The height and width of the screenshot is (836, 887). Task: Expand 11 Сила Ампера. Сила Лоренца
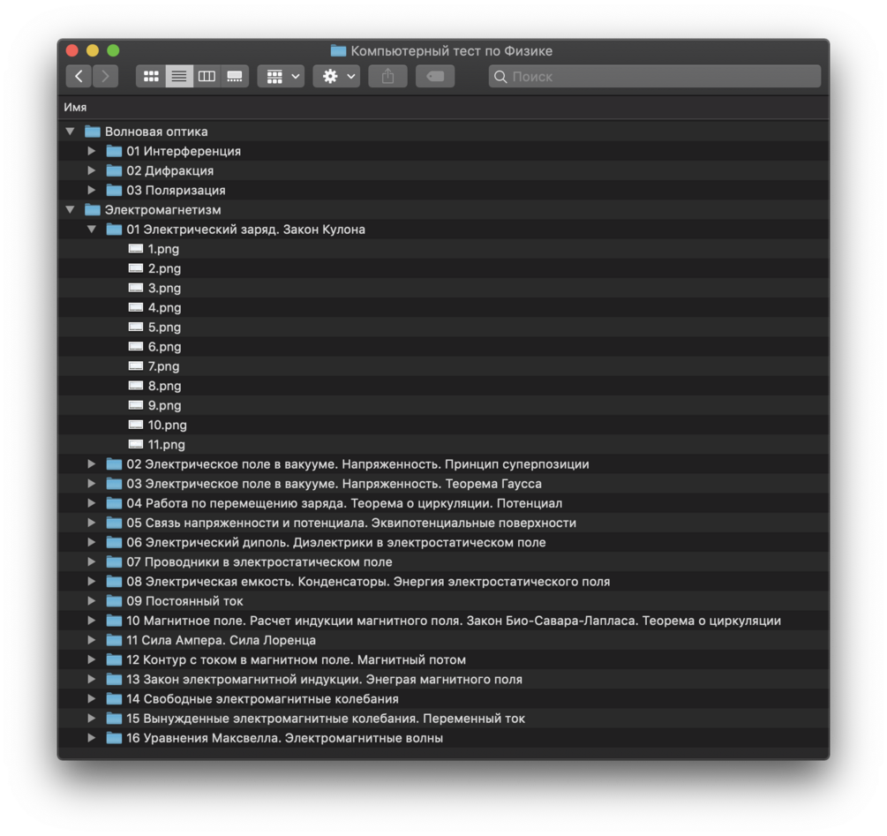point(91,640)
